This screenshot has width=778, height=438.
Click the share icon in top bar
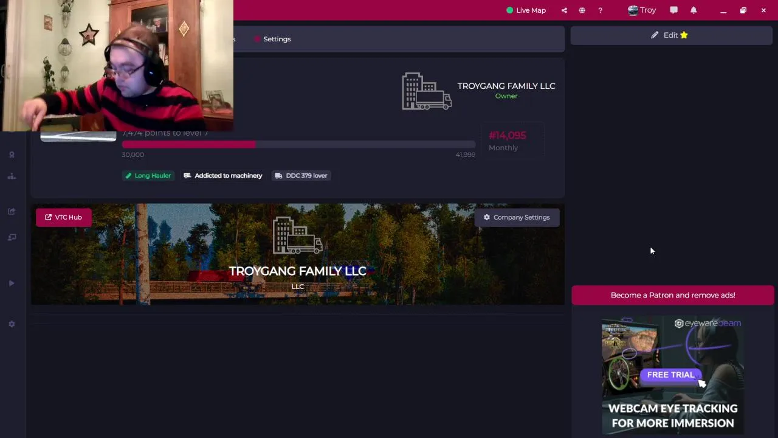pos(564,10)
